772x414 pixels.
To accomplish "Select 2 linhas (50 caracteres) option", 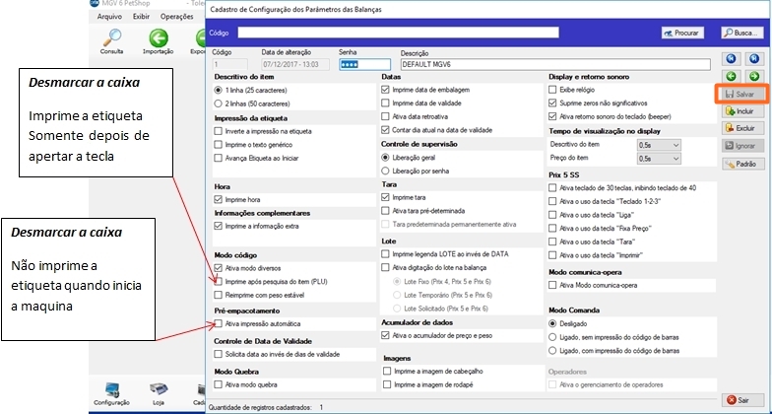I will [x=219, y=103].
